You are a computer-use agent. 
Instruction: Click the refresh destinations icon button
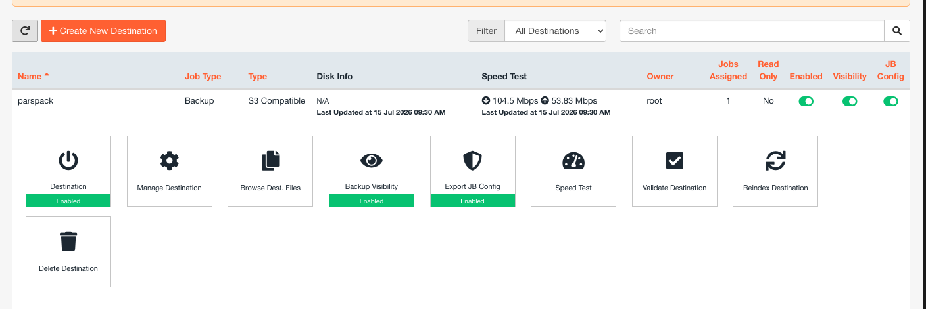point(25,31)
